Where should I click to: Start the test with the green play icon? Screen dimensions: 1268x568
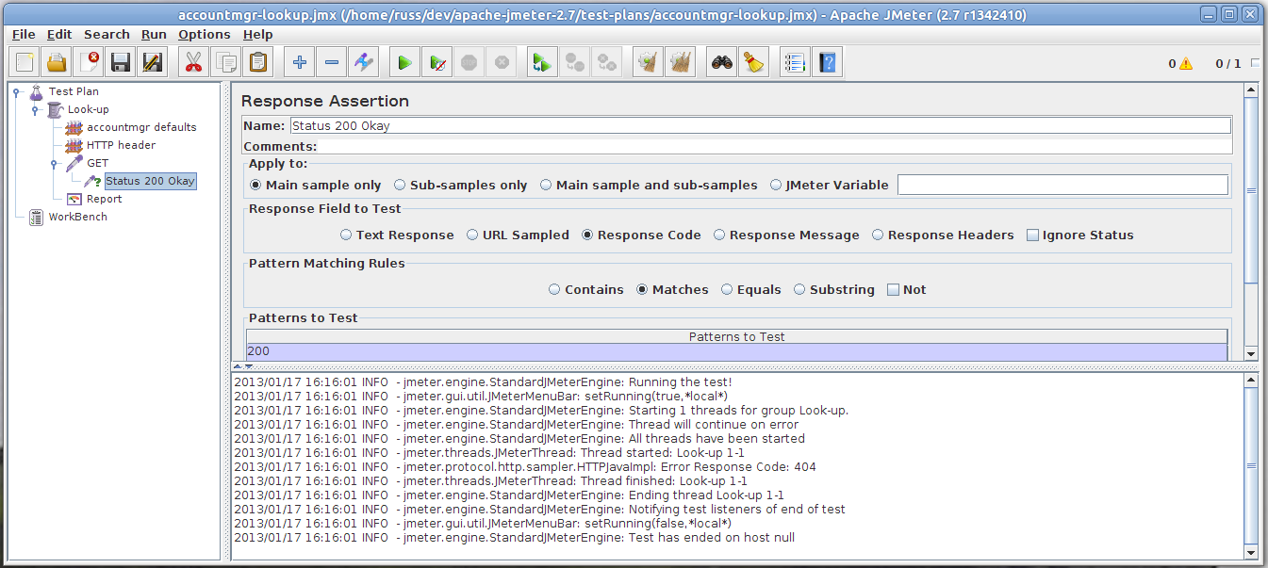pyautogui.click(x=405, y=63)
